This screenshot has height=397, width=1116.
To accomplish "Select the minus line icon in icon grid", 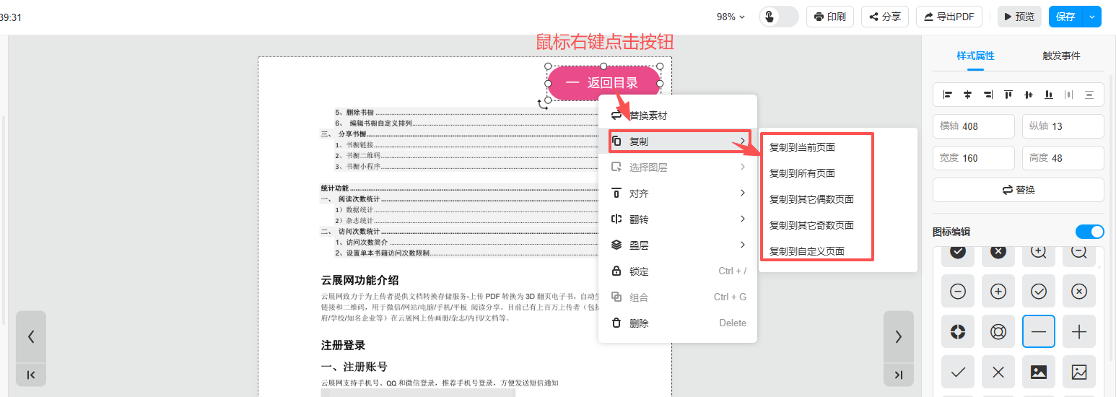I will click(x=1039, y=332).
